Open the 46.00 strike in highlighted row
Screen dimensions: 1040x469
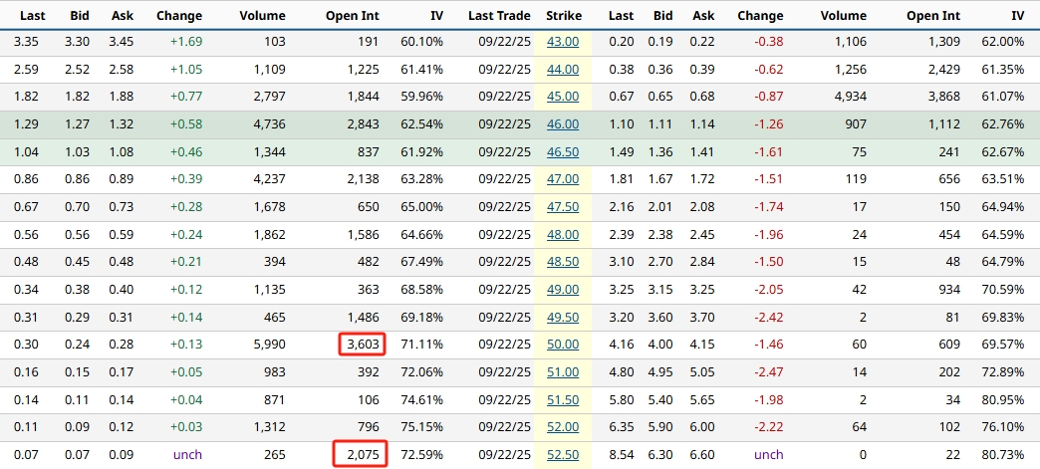562,124
